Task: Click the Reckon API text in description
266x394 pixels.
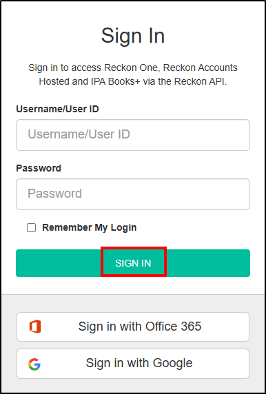Action: click(x=201, y=82)
